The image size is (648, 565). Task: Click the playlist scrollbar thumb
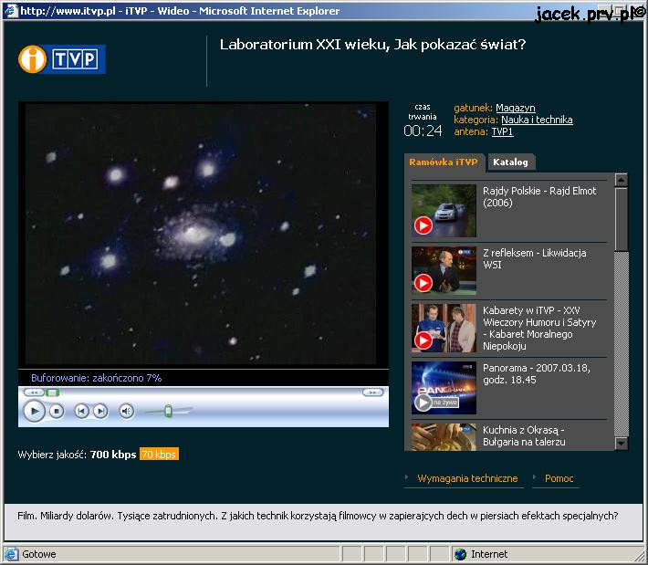(622, 219)
